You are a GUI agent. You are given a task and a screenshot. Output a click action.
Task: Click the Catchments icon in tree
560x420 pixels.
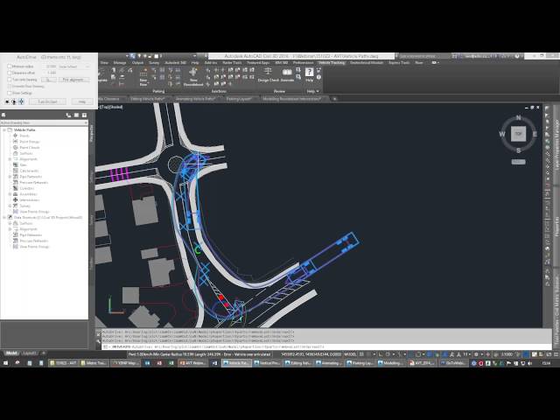16,171
